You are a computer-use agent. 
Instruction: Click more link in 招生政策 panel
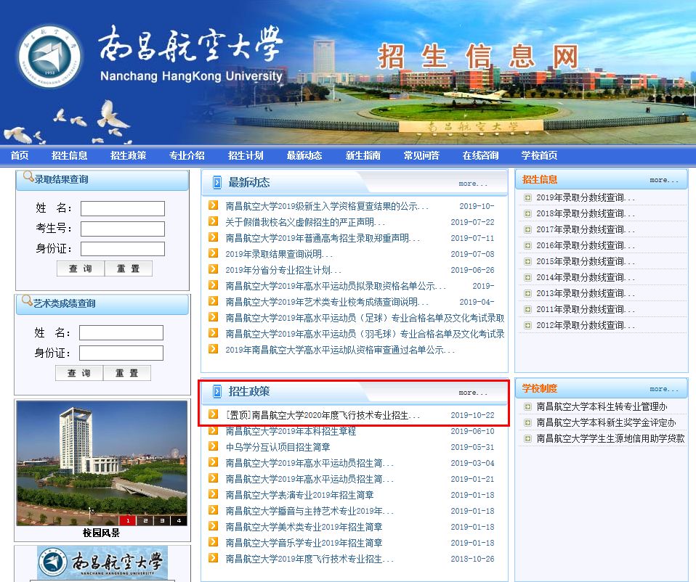[473, 393]
